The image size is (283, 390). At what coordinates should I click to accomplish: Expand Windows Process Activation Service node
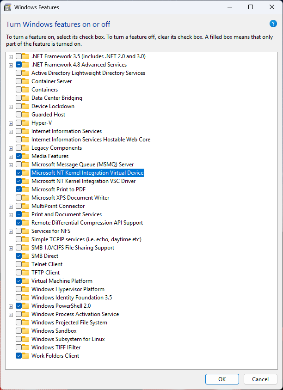(11, 315)
